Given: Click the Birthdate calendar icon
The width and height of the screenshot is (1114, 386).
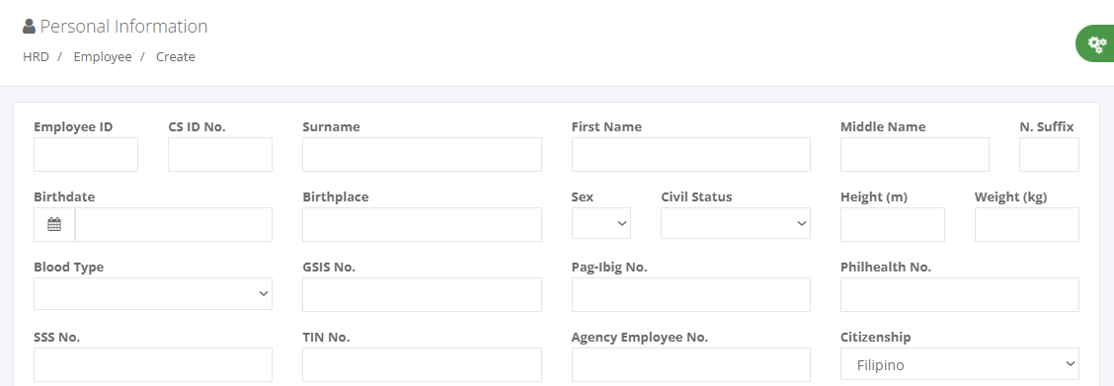Looking at the screenshot, I should click(x=54, y=224).
